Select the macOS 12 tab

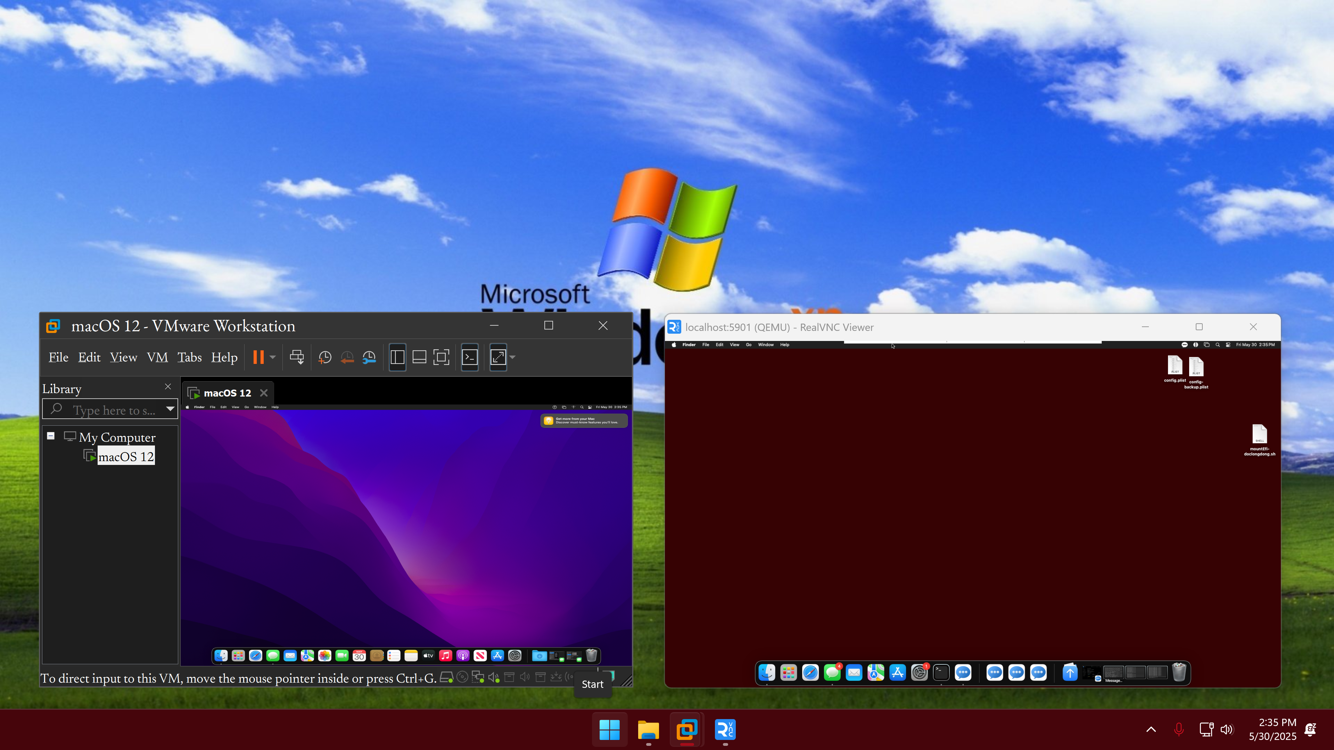pos(227,393)
